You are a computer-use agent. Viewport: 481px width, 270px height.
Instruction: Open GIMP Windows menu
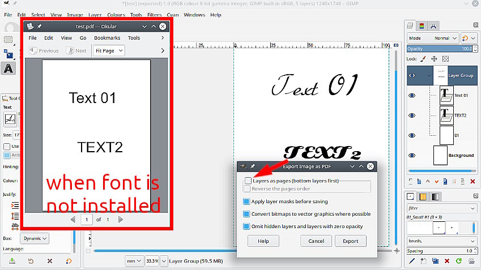(x=194, y=15)
